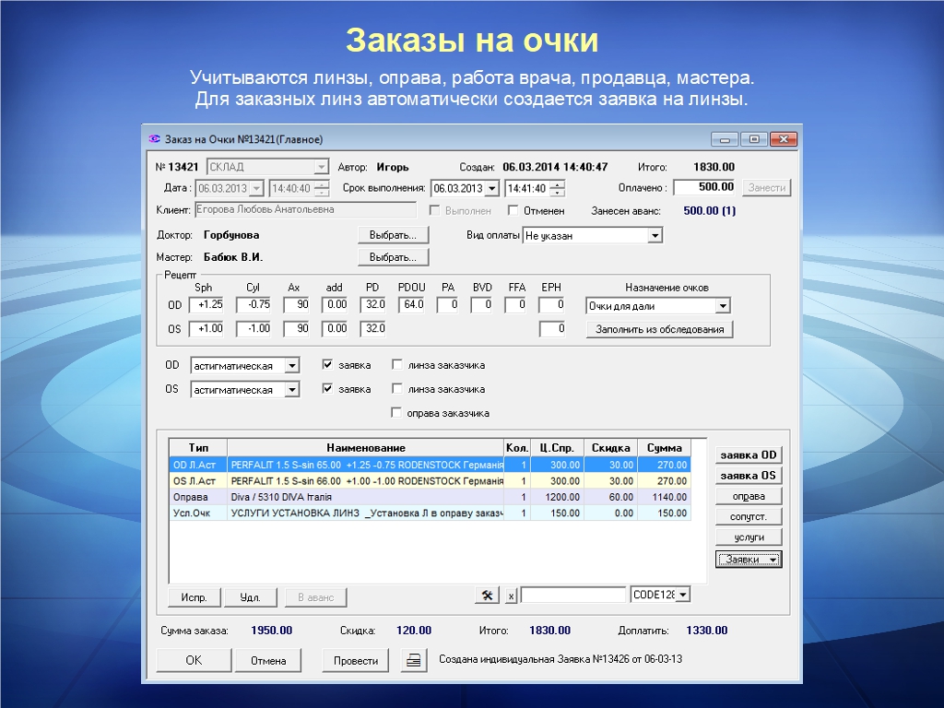Click the eye icon in window title bar
The height and width of the screenshot is (708, 944).
click(154, 139)
